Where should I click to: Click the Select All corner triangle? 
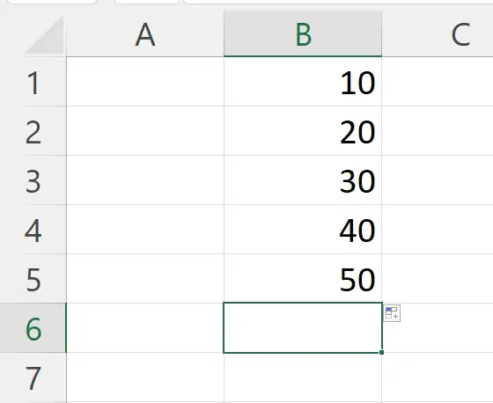(45, 35)
